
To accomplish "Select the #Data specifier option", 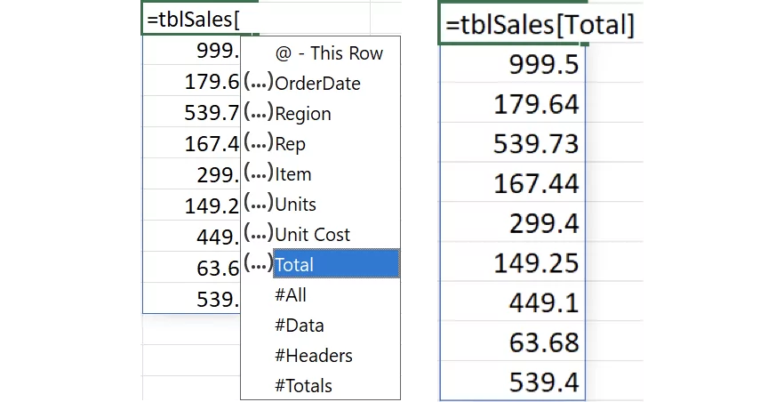I will [x=299, y=326].
